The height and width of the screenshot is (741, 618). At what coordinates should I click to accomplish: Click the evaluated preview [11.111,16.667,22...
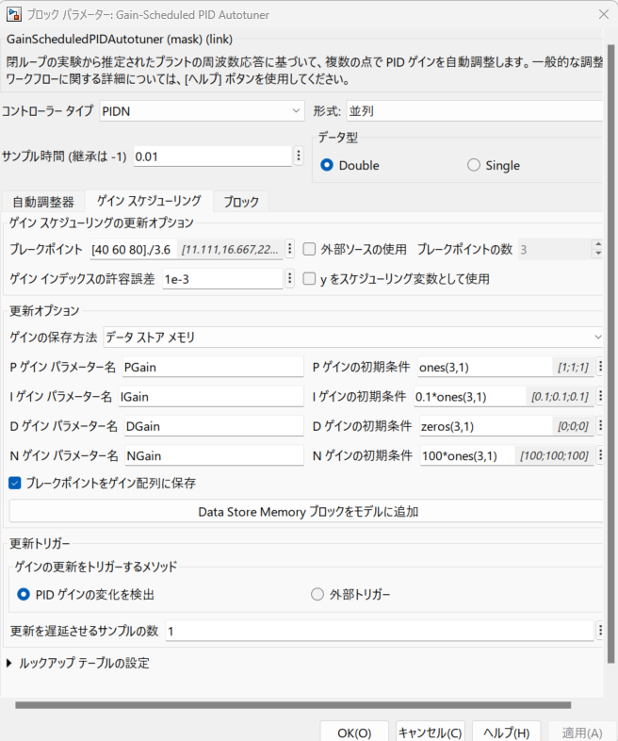(x=230, y=250)
